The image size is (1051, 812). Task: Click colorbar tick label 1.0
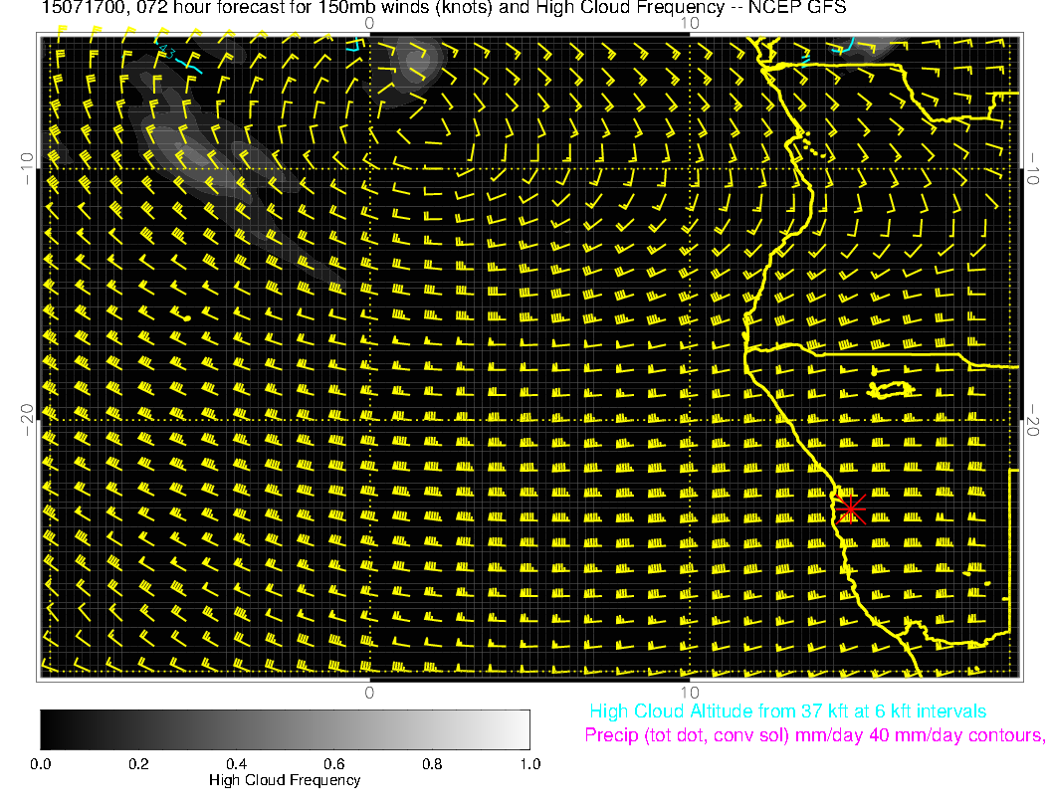click(529, 764)
